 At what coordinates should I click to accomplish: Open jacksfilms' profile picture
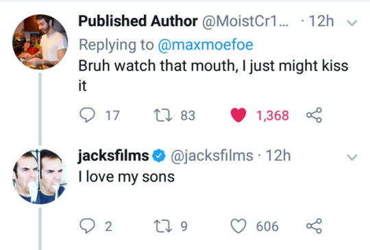[x=40, y=177]
